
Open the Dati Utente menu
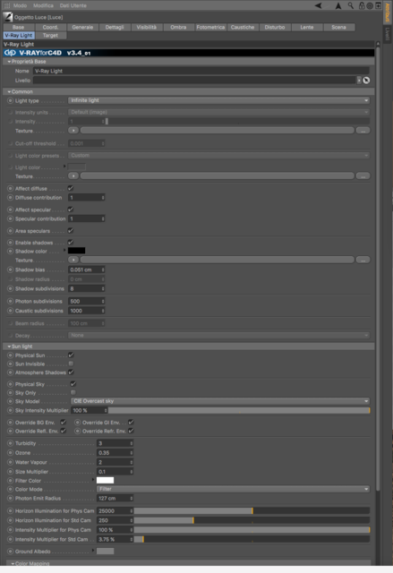[x=73, y=5]
